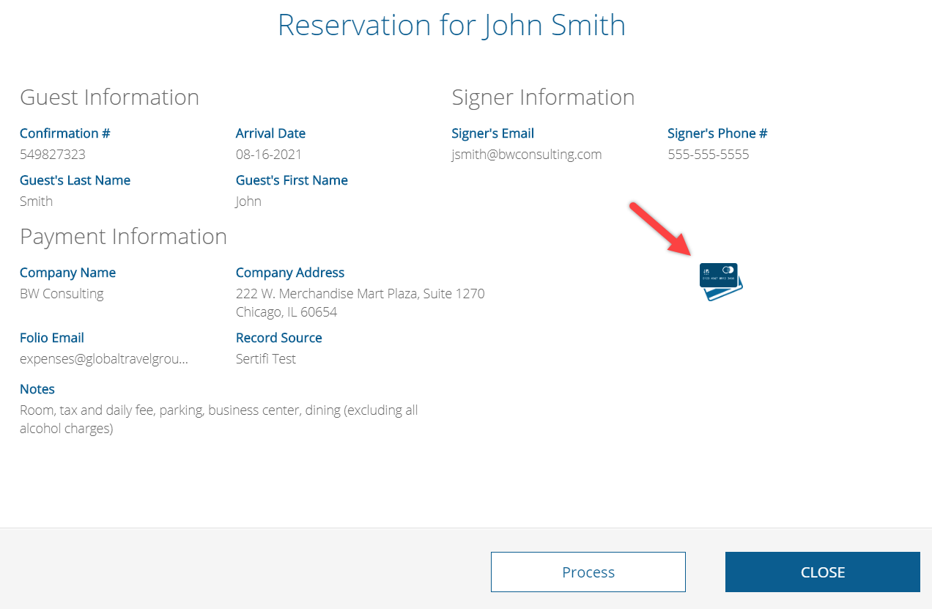Image resolution: width=932 pixels, height=609 pixels.
Task: Select the arrival date 08-16-2021
Action: click(x=269, y=155)
